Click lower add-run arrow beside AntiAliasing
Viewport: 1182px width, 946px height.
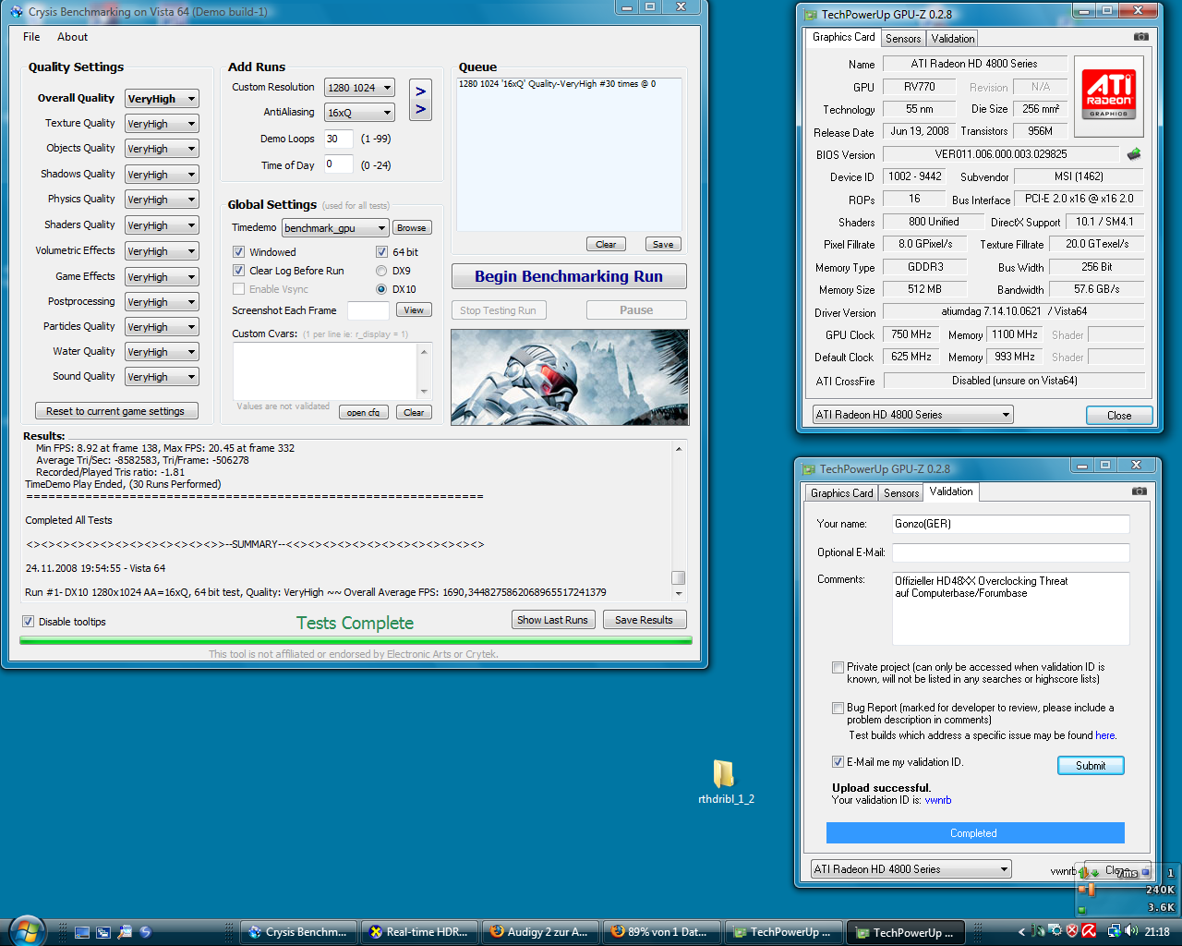coord(421,110)
